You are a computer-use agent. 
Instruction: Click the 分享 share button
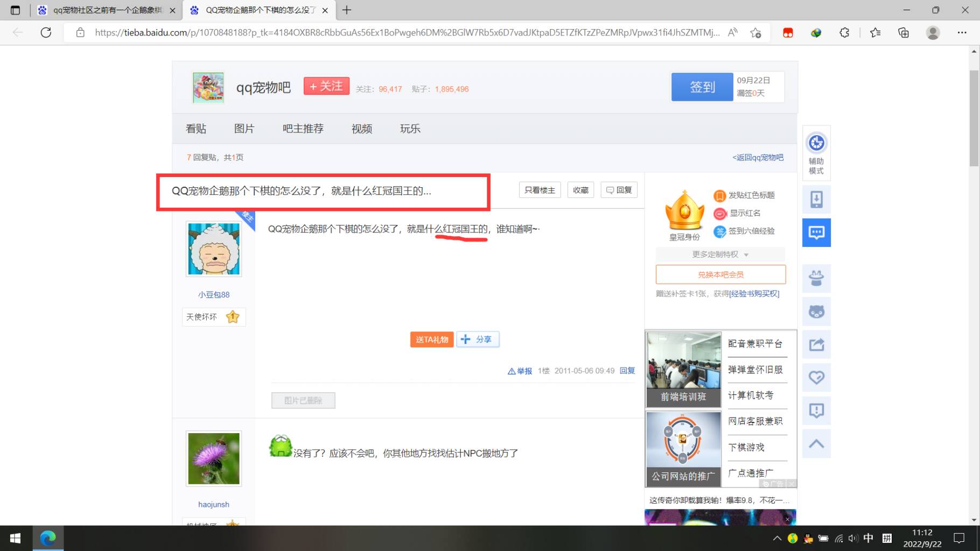[x=478, y=340]
